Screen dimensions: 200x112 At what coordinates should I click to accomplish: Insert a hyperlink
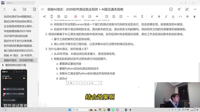(135, 16)
